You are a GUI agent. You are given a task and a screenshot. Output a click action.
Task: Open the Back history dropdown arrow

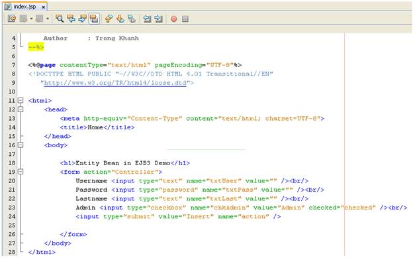pos(31,19)
